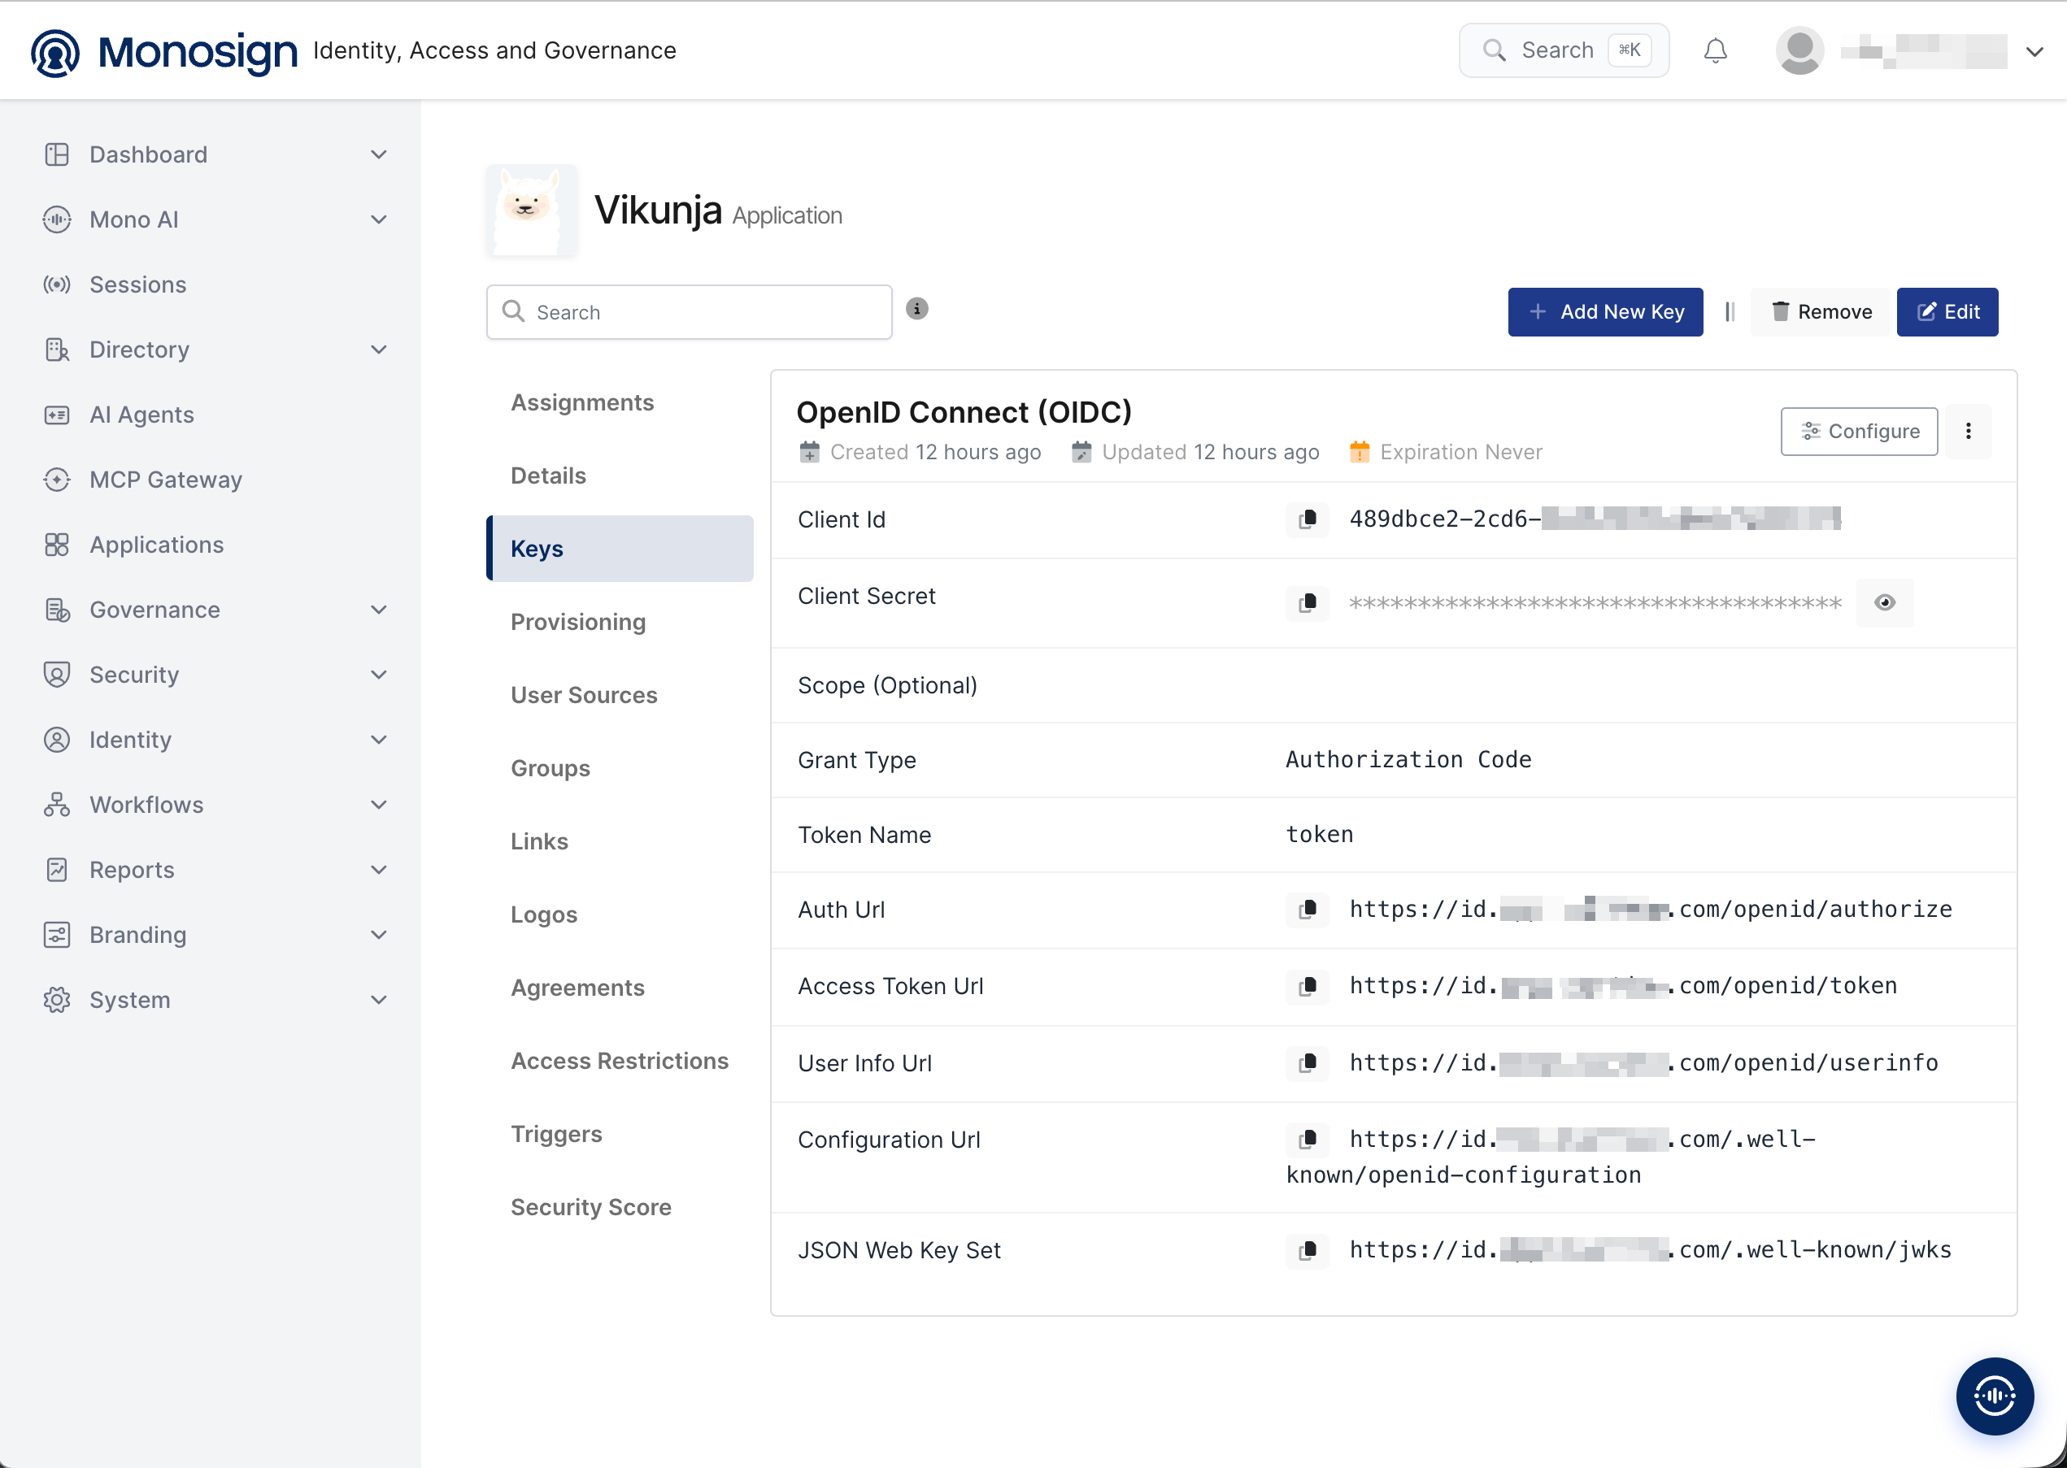
Task: Click the info icon beside search
Action: [917, 309]
